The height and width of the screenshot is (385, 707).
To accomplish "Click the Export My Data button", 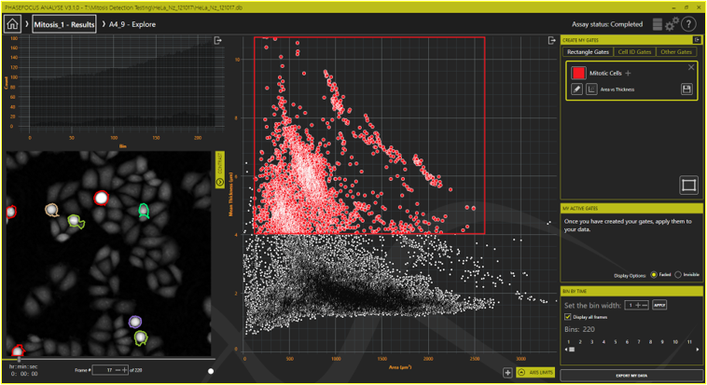I will click(631, 375).
